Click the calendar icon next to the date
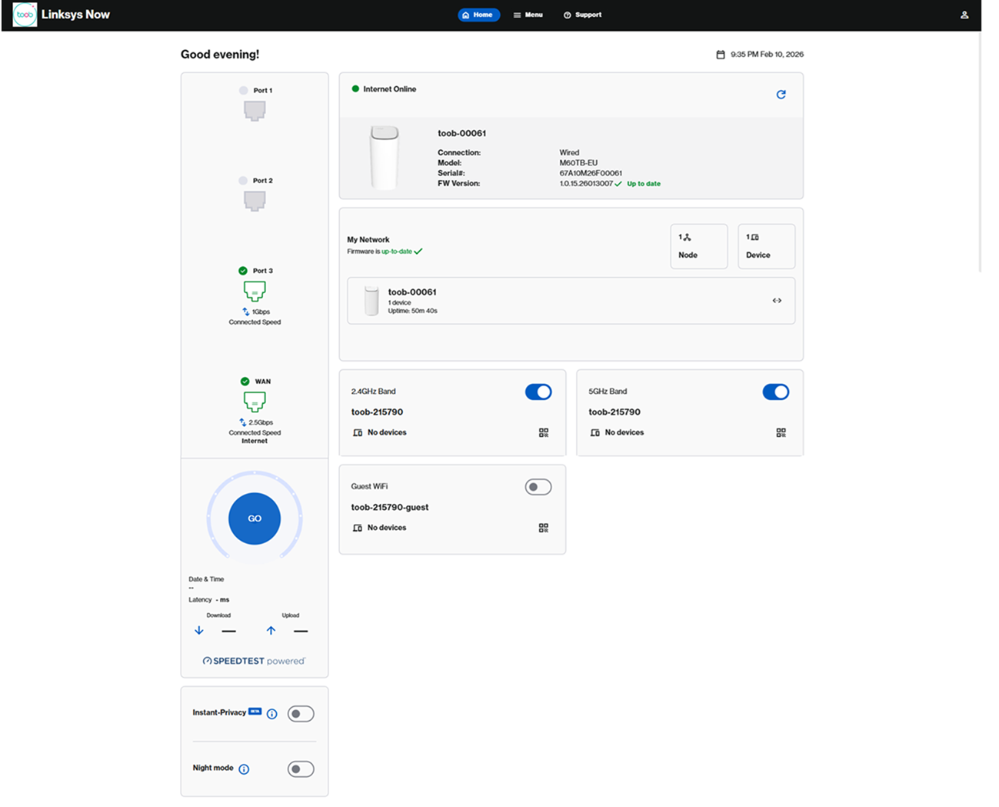999x807 pixels. [x=719, y=55]
